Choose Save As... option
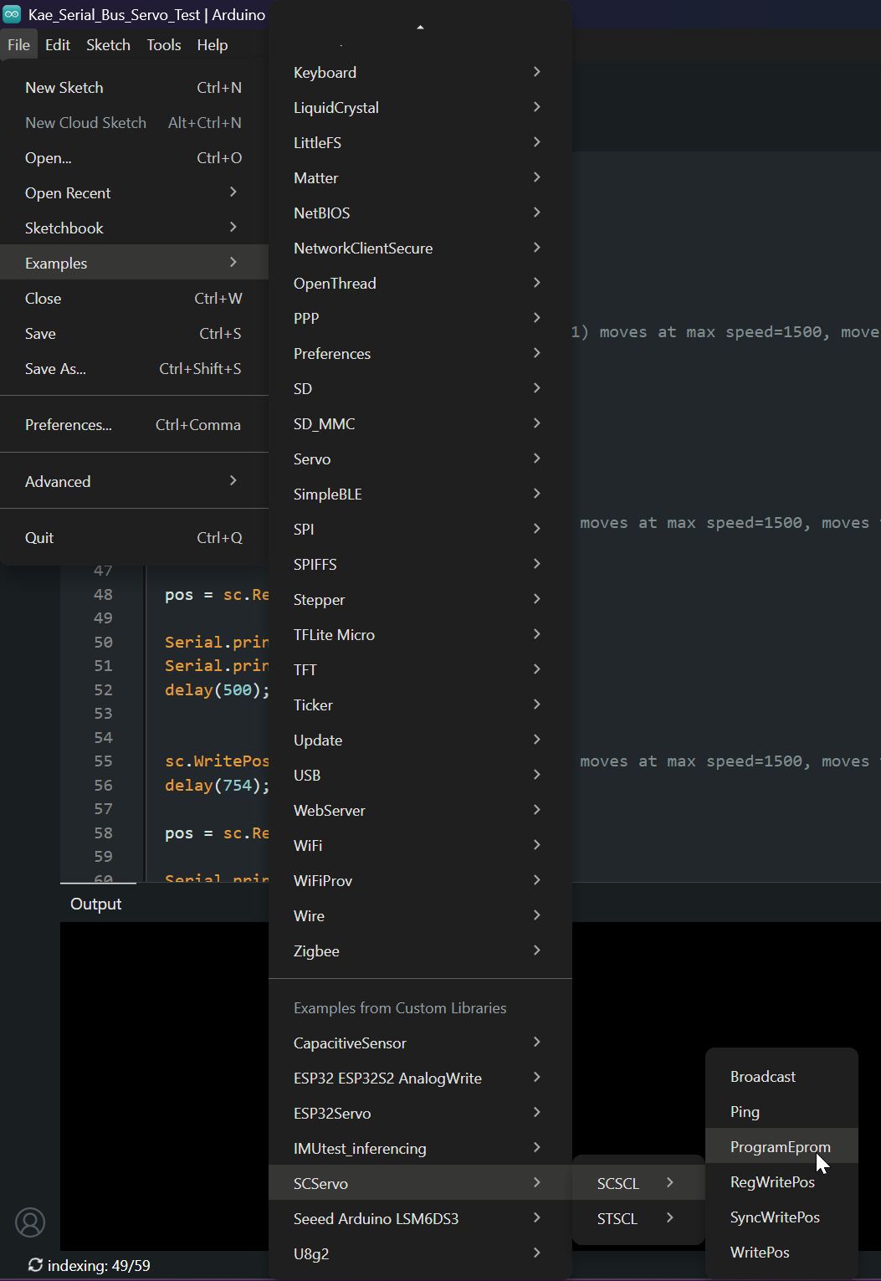 pos(134,369)
